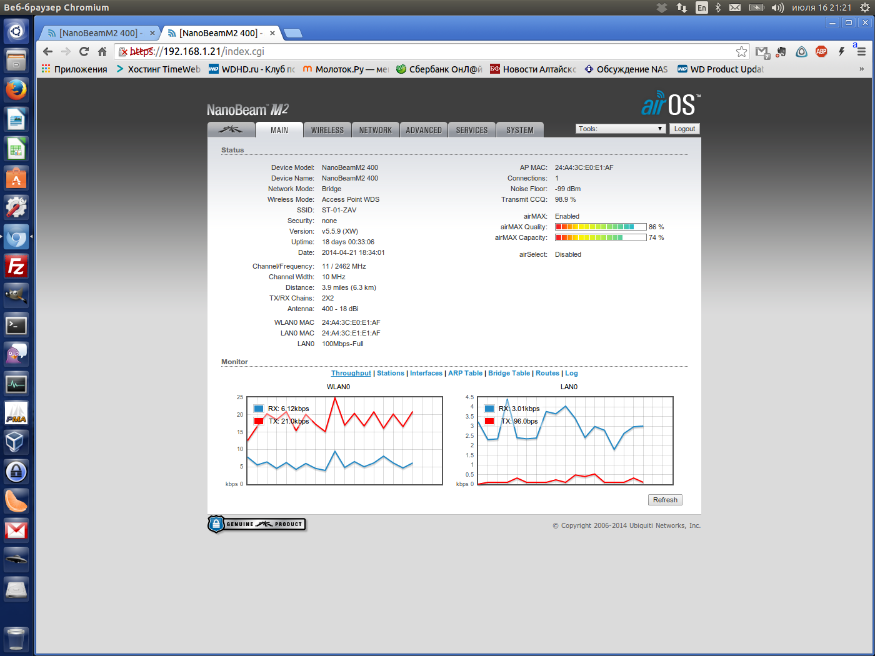Viewport: 875px width, 656px height.
Task: Open the LAN0 throughput graph
Action: [x=576, y=440]
